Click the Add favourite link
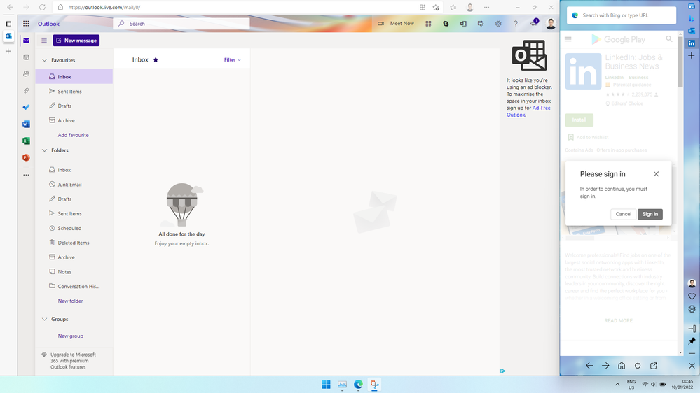Viewport: 700px width, 393px height. pos(73,135)
